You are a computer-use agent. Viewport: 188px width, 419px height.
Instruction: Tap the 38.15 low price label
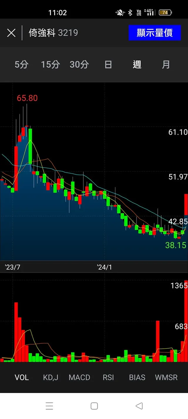[x=176, y=245]
